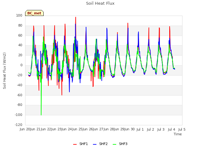
Task: Toggle the SHF1 legend entry
Action: click(80, 144)
